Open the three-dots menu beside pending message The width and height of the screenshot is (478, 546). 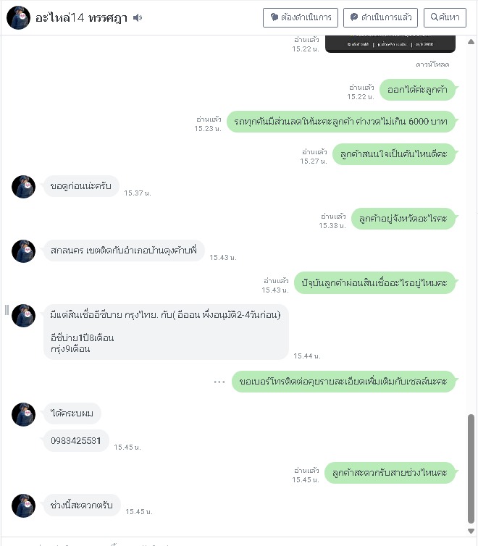(219, 382)
